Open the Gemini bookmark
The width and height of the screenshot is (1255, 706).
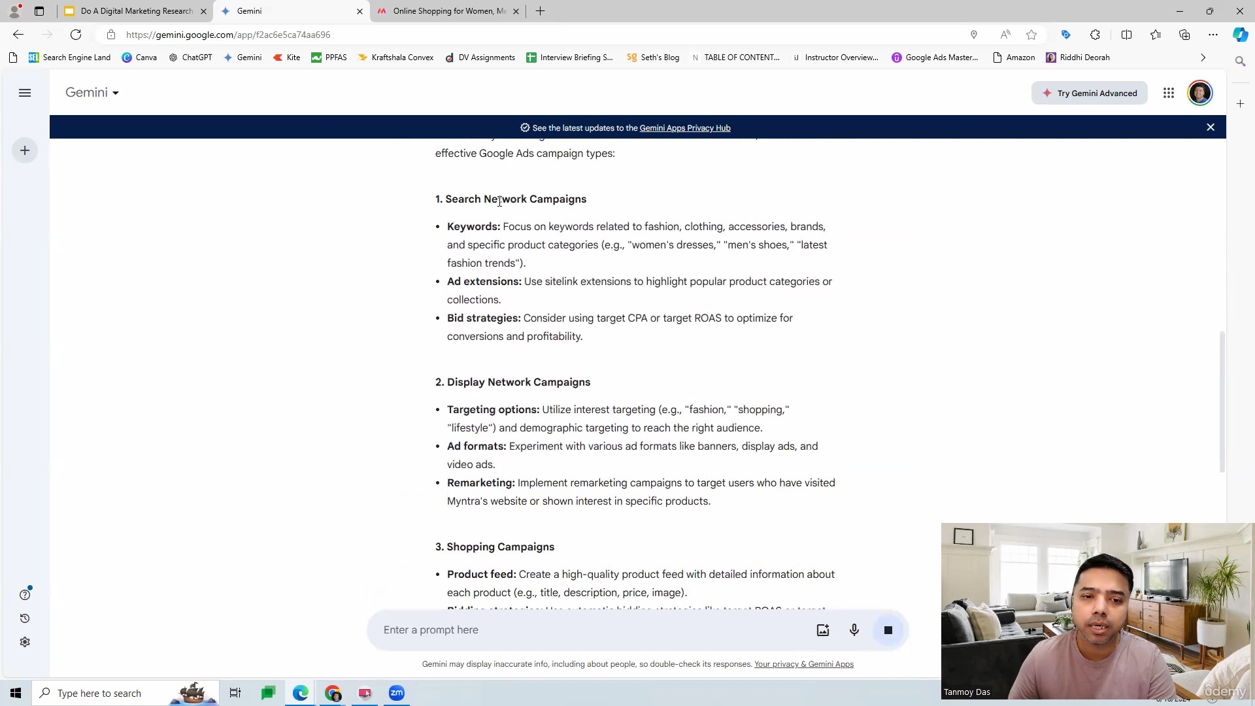point(243,58)
